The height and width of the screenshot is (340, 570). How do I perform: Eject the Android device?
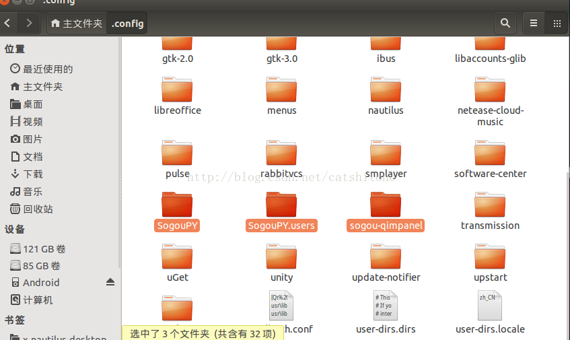tap(110, 282)
